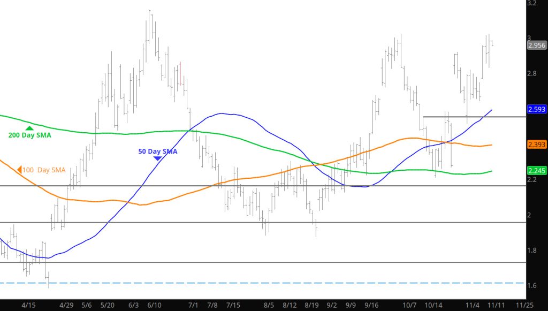Viewport: 548px width, 311px height.
Task: Click the 1.8 price axis label
Action: (x=532, y=250)
